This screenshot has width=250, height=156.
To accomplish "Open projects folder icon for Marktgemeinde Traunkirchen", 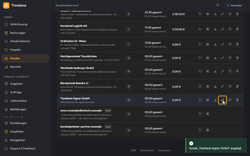I will click(x=200, y=58).
